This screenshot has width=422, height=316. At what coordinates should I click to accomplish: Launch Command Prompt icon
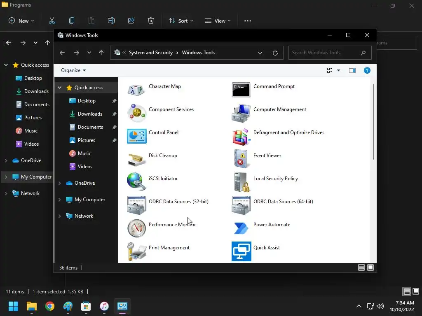pyautogui.click(x=241, y=90)
